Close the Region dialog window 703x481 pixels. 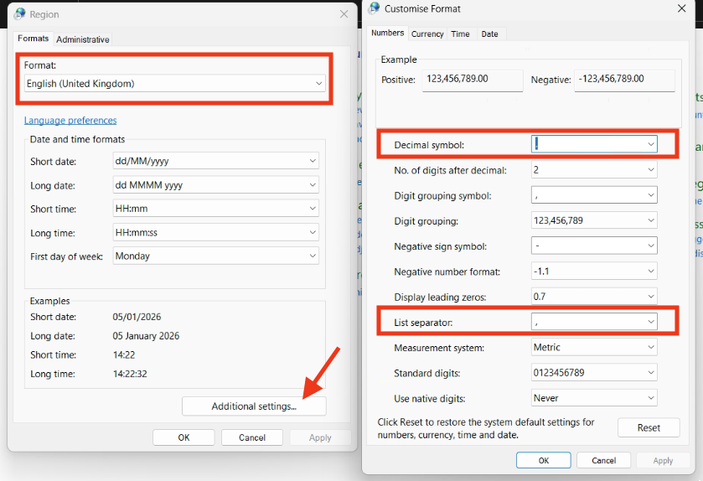[344, 14]
